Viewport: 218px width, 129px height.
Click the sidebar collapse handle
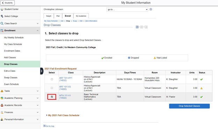(42, 71)
